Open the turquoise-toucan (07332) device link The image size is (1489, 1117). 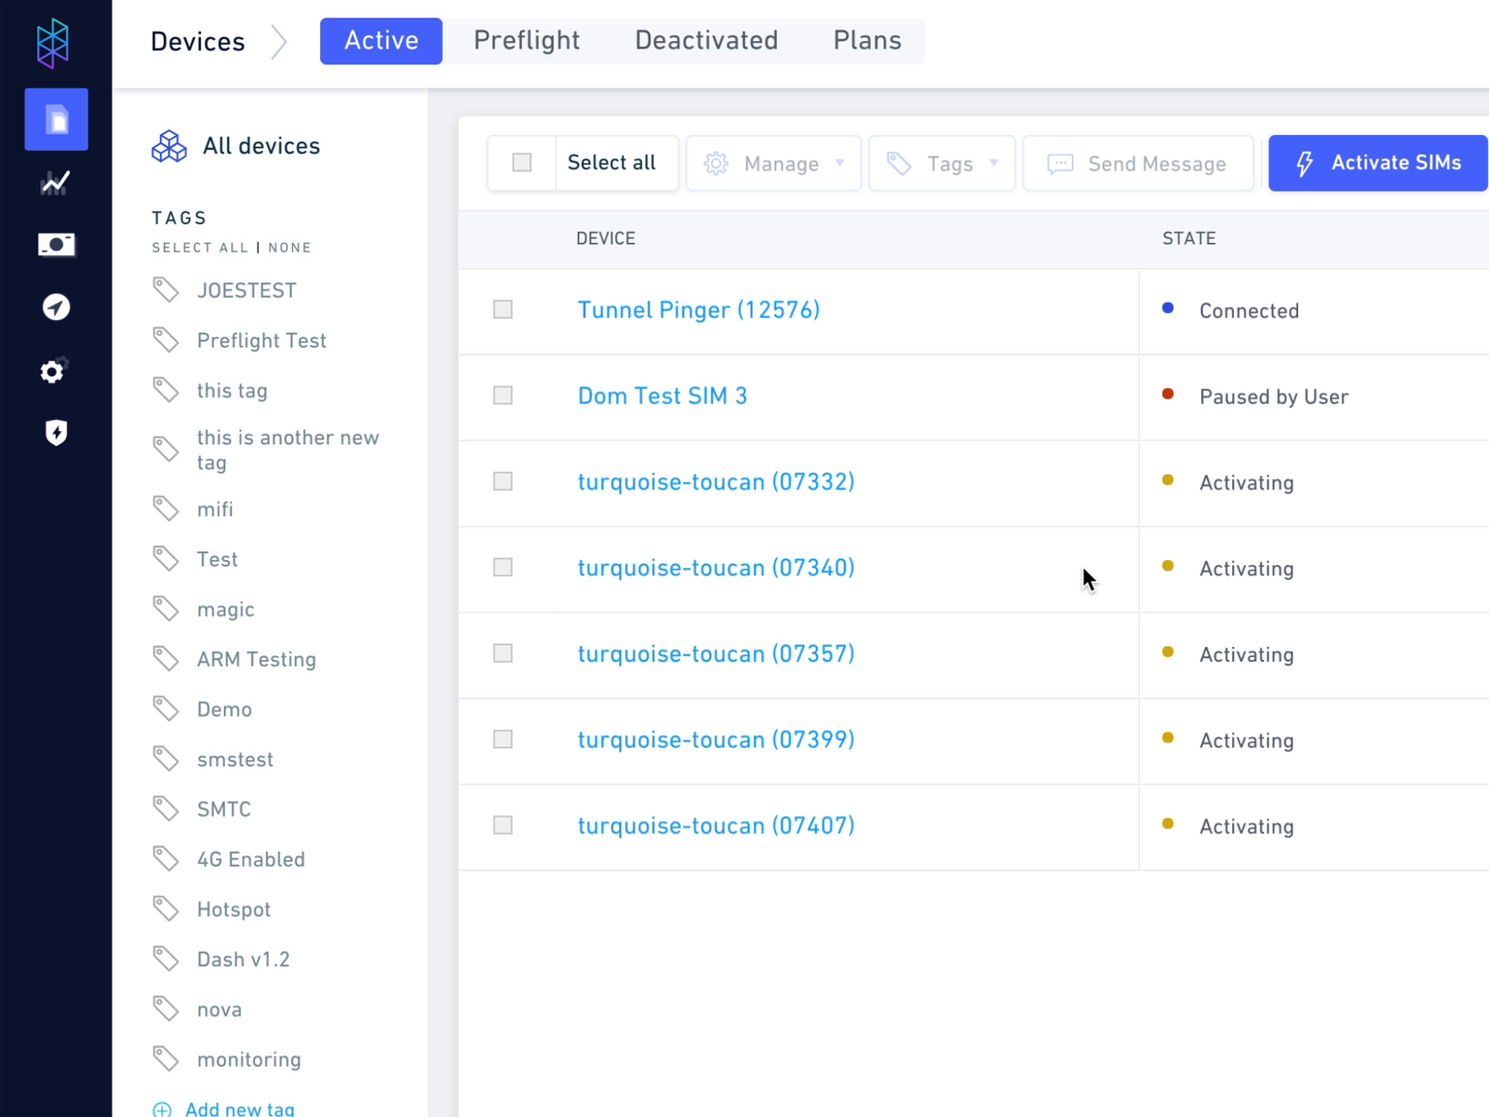(716, 482)
